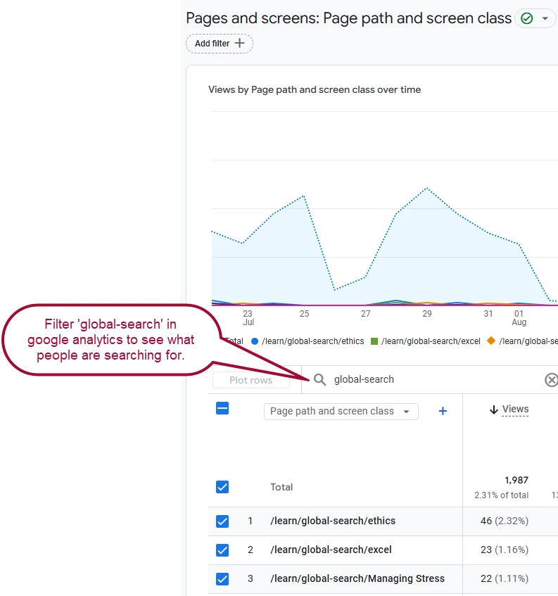Click the 1,987 total views value
Screen dimensions: 558x596
click(516, 480)
